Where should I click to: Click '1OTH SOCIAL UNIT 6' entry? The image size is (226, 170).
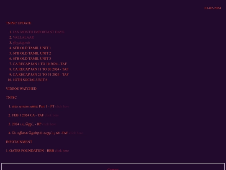[x=30, y=80]
